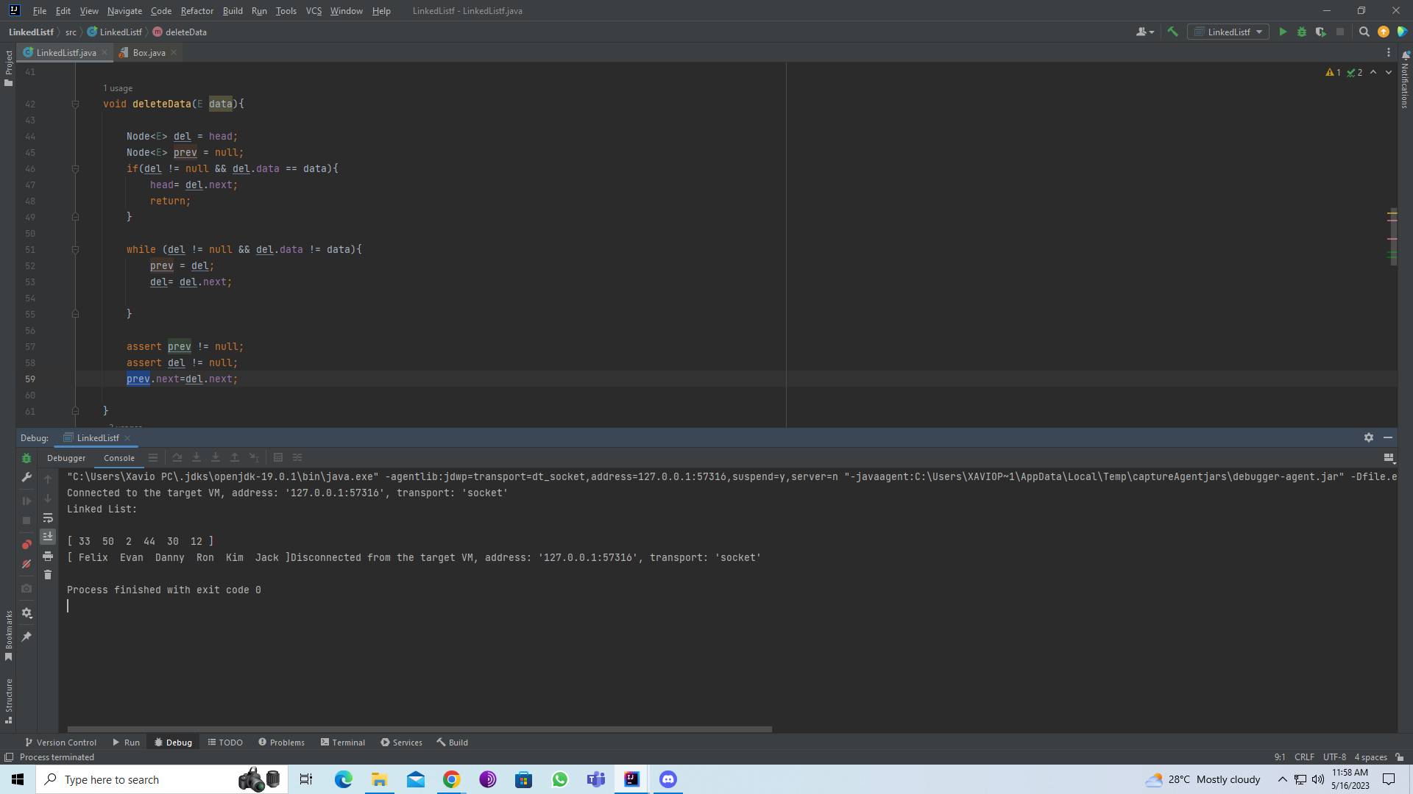Click console horizontal scrollbar
This screenshot has width=1413, height=794.
point(419,729)
